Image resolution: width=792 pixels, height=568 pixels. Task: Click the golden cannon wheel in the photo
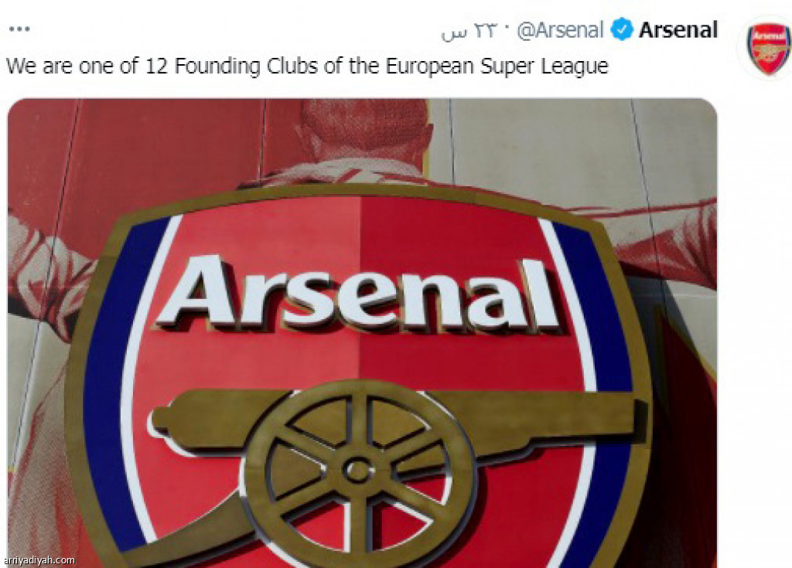(x=357, y=471)
